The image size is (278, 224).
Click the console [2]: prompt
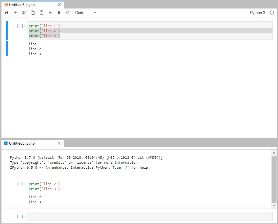tap(21, 184)
